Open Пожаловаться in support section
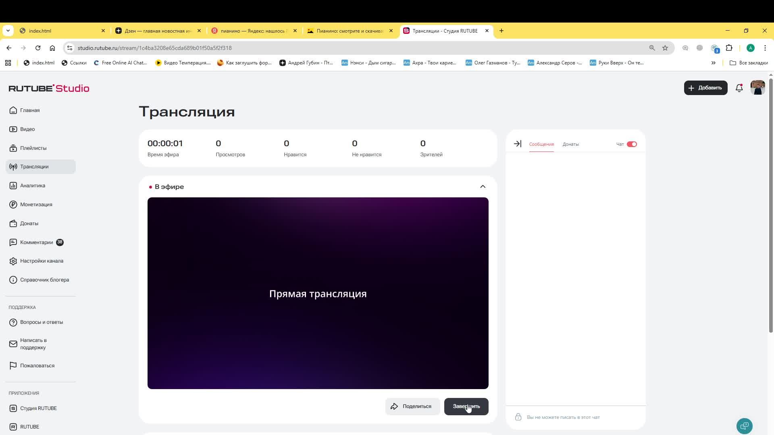Image resolution: width=774 pixels, height=435 pixels. tap(37, 365)
